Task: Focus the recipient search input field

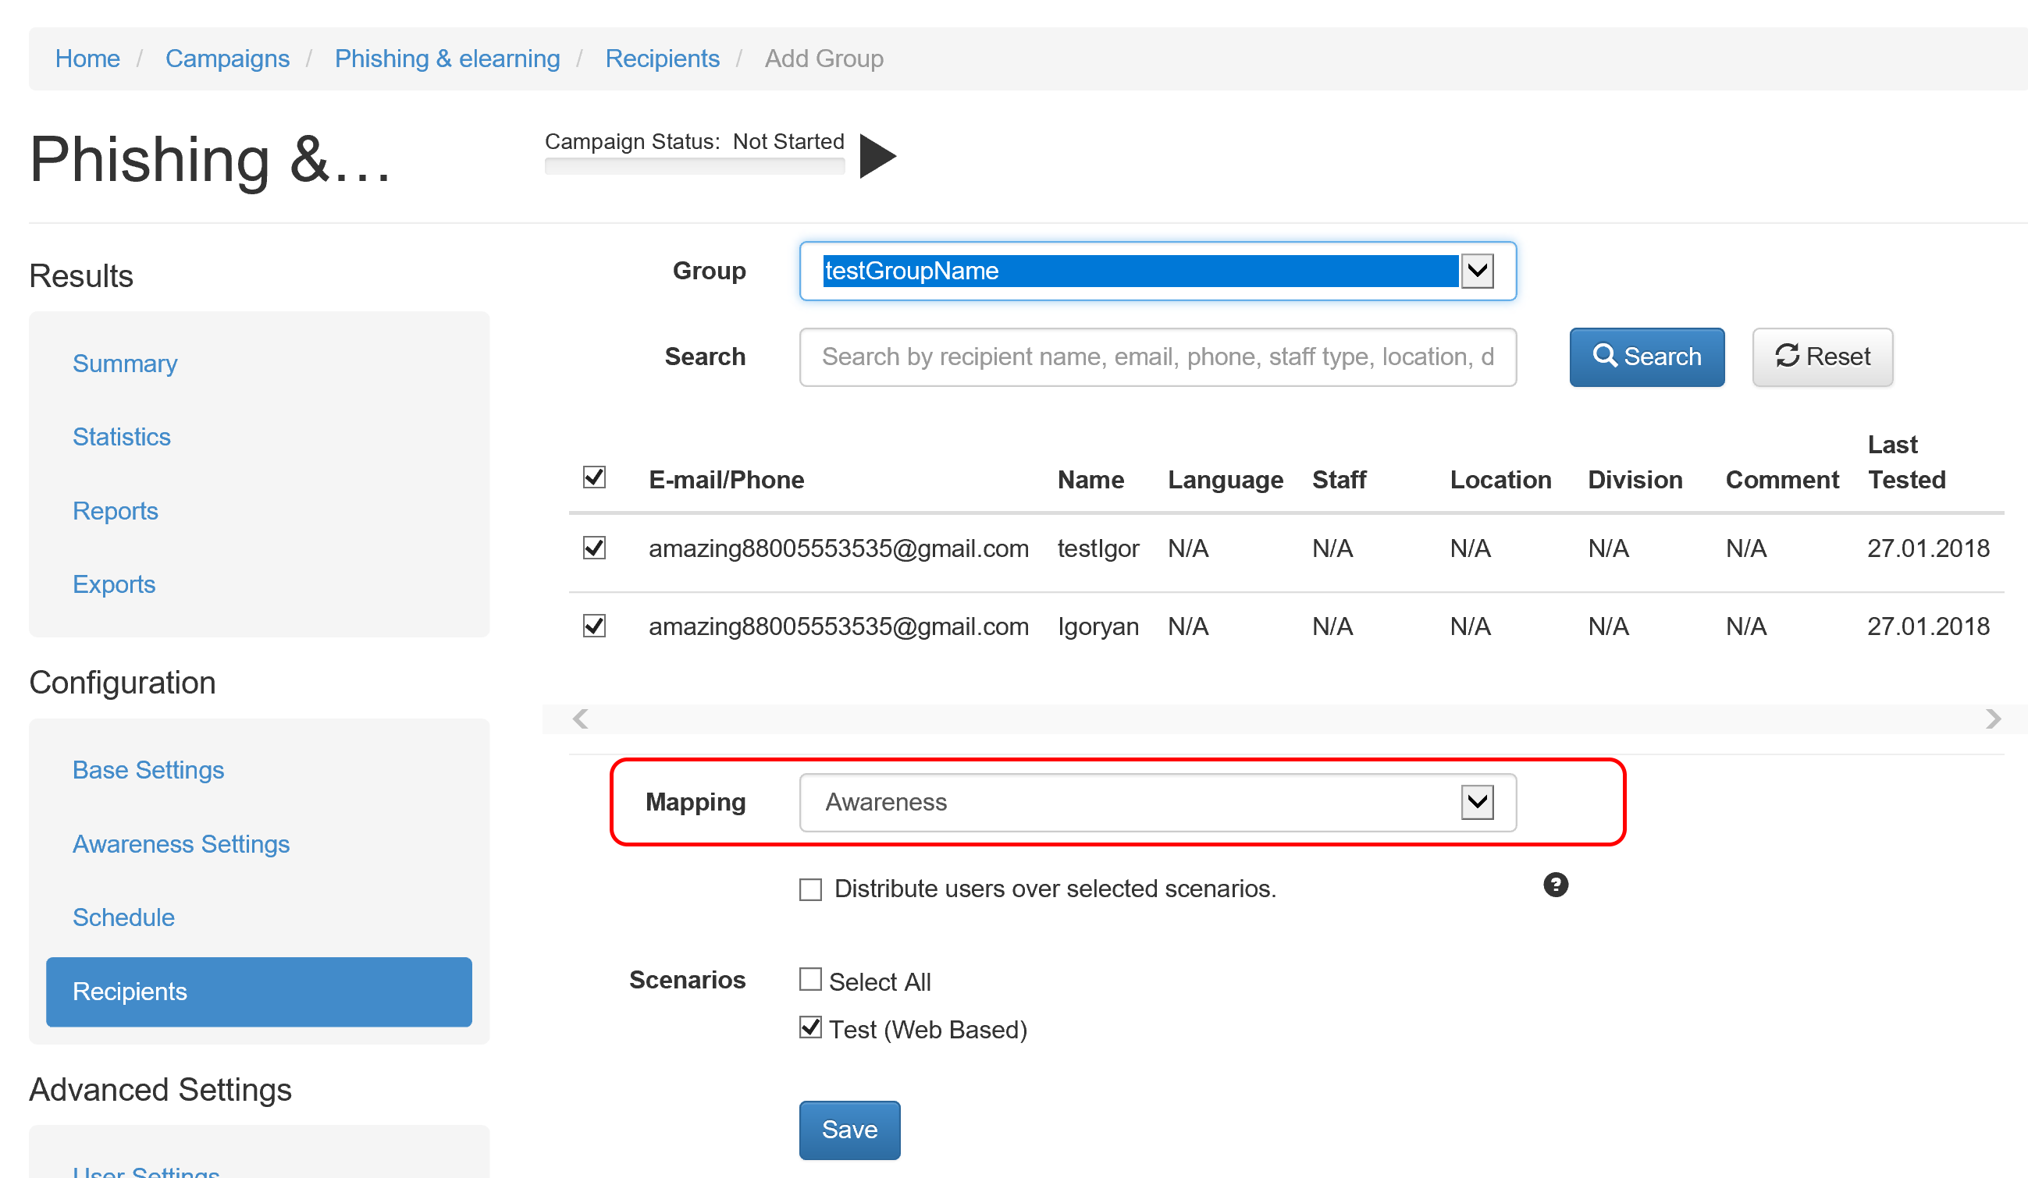Action: coord(1158,357)
